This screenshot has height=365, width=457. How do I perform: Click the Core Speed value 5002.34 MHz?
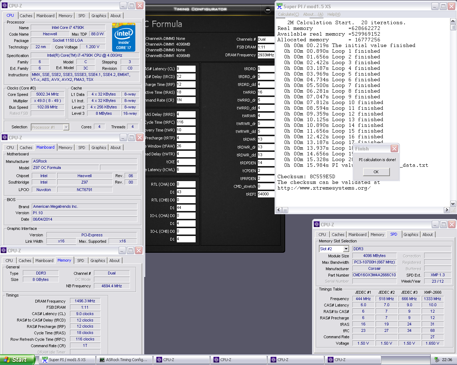[x=47, y=94]
